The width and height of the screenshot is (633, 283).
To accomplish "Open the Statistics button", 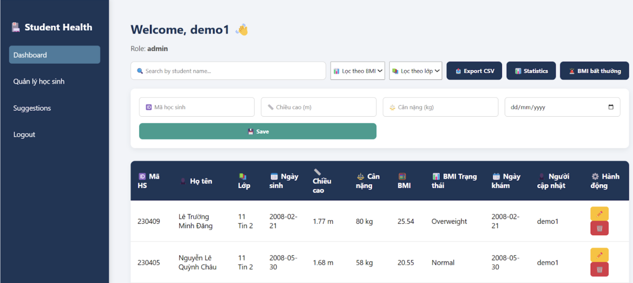I will pos(531,71).
